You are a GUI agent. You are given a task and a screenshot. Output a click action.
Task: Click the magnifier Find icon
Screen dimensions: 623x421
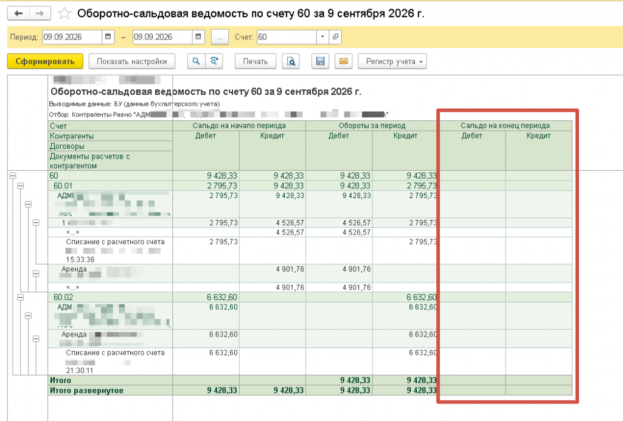[196, 61]
